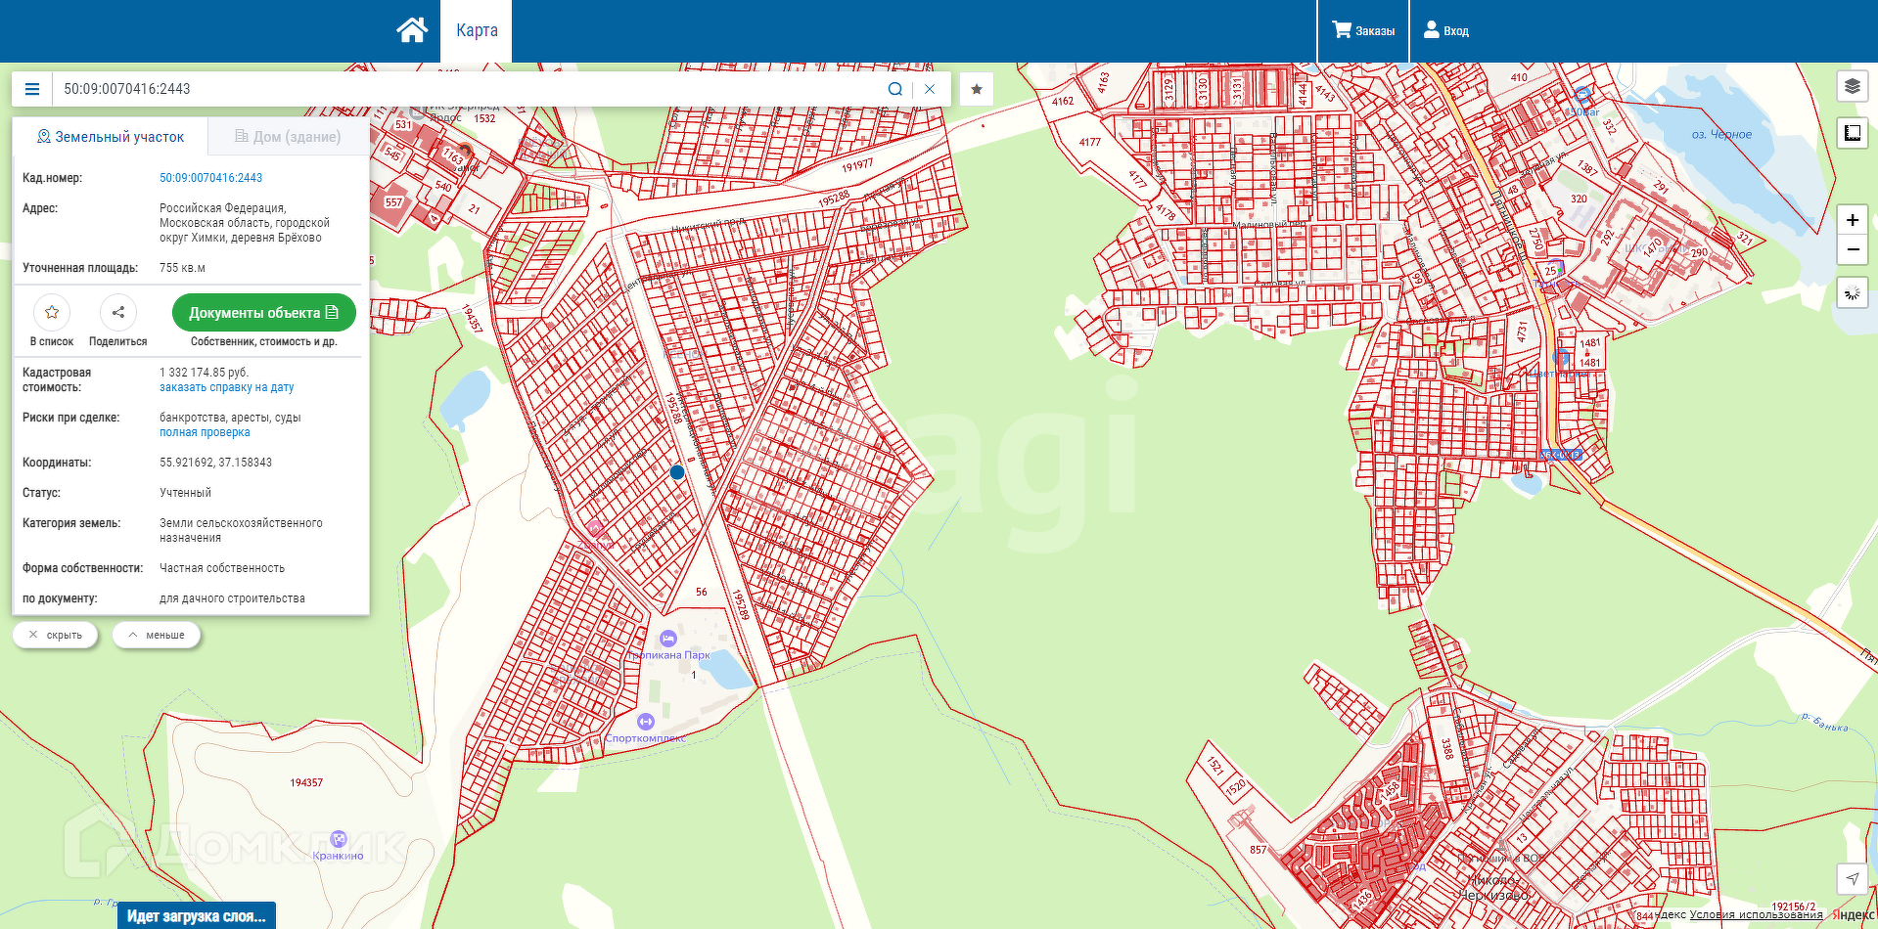The width and height of the screenshot is (1878, 929).
Task: Click Документы объекта green button
Action: [x=263, y=313]
